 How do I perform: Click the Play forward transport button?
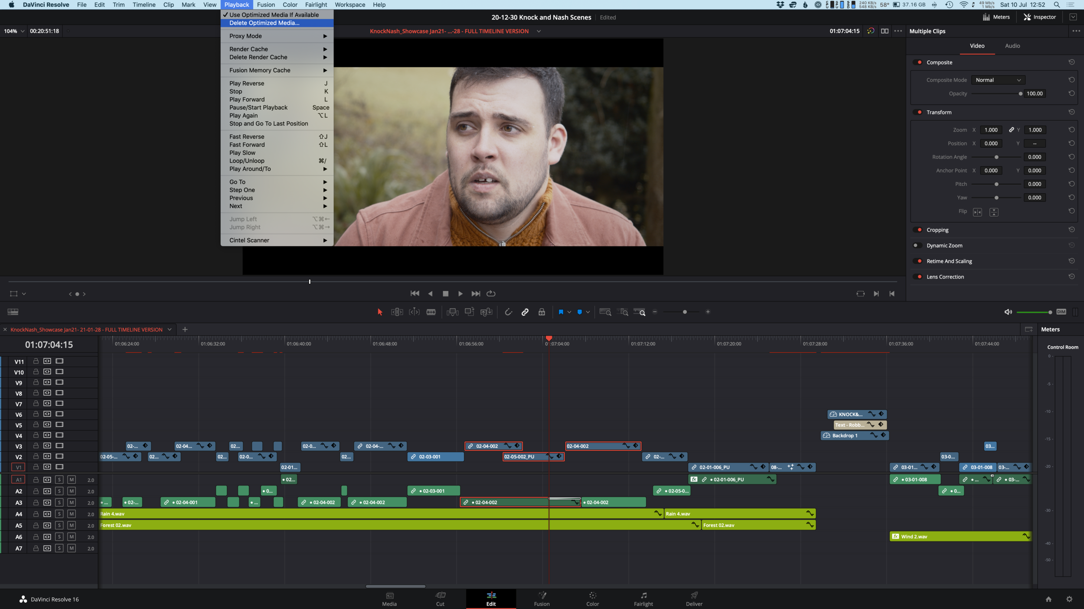(460, 294)
